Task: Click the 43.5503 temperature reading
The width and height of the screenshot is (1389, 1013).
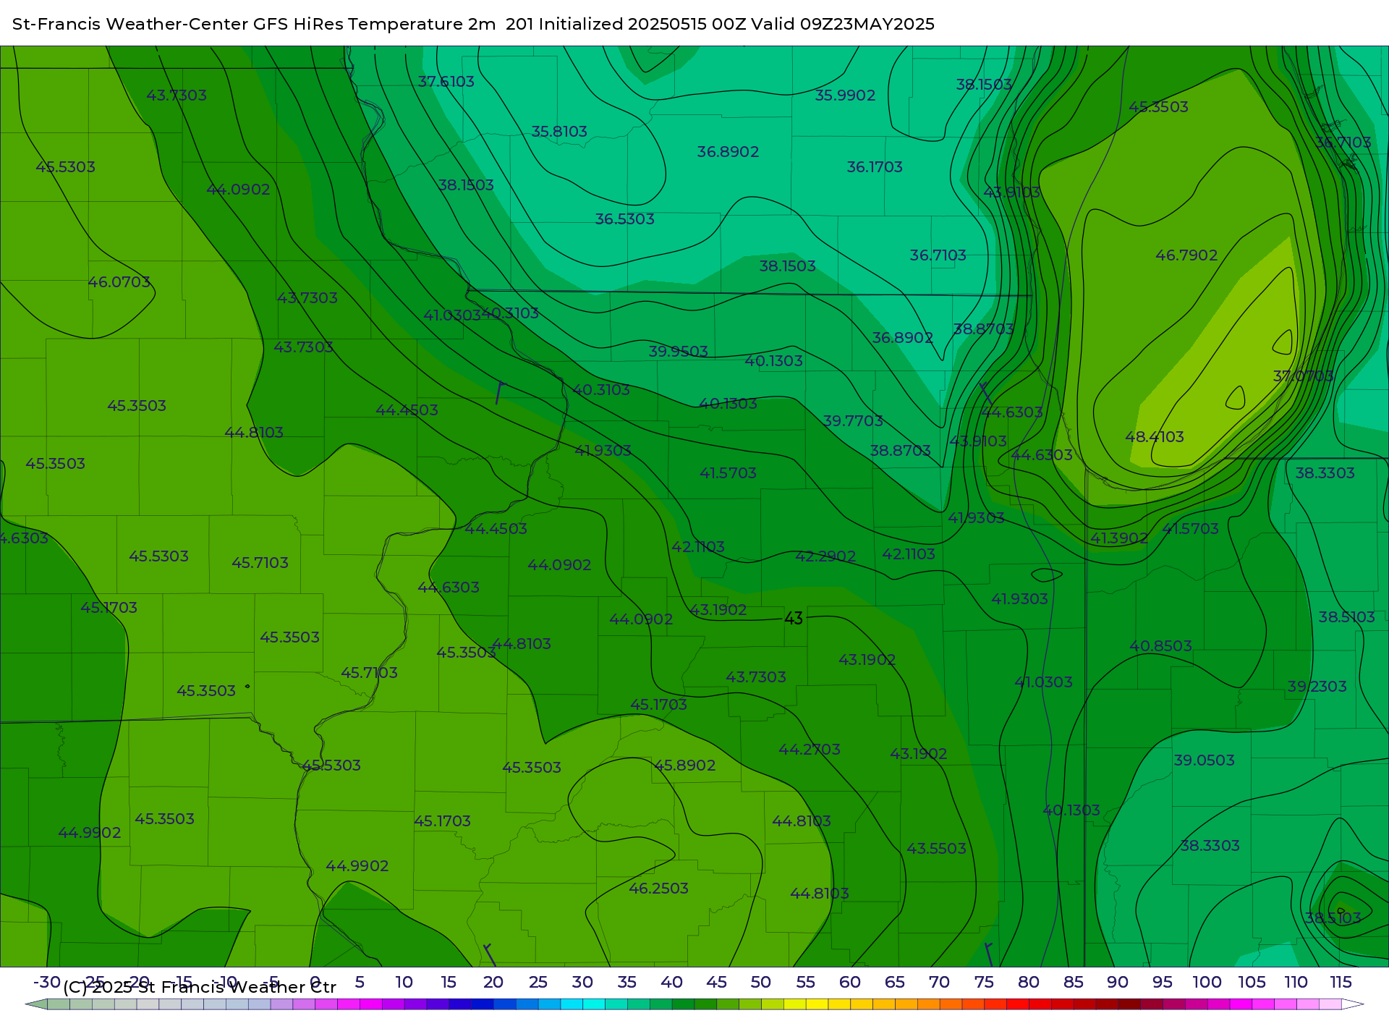Action: click(936, 849)
